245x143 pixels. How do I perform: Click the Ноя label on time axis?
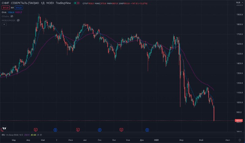(128, 140)
